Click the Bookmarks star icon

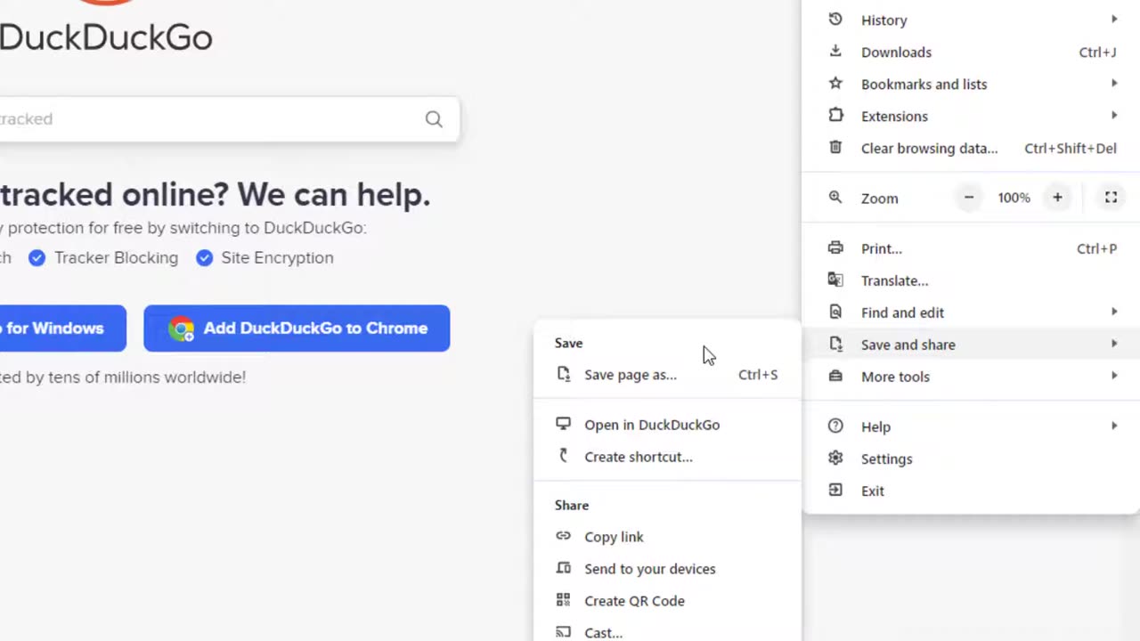pos(835,84)
